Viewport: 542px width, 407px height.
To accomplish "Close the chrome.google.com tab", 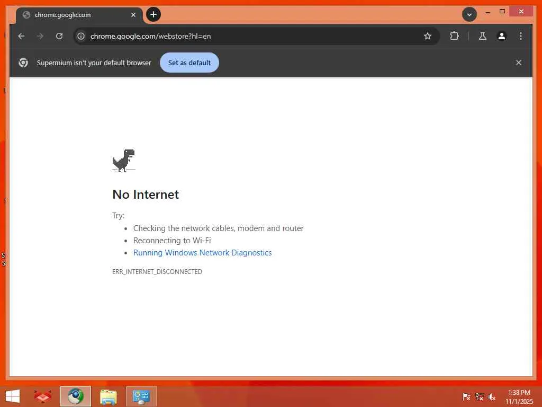I will pos(133,15).
